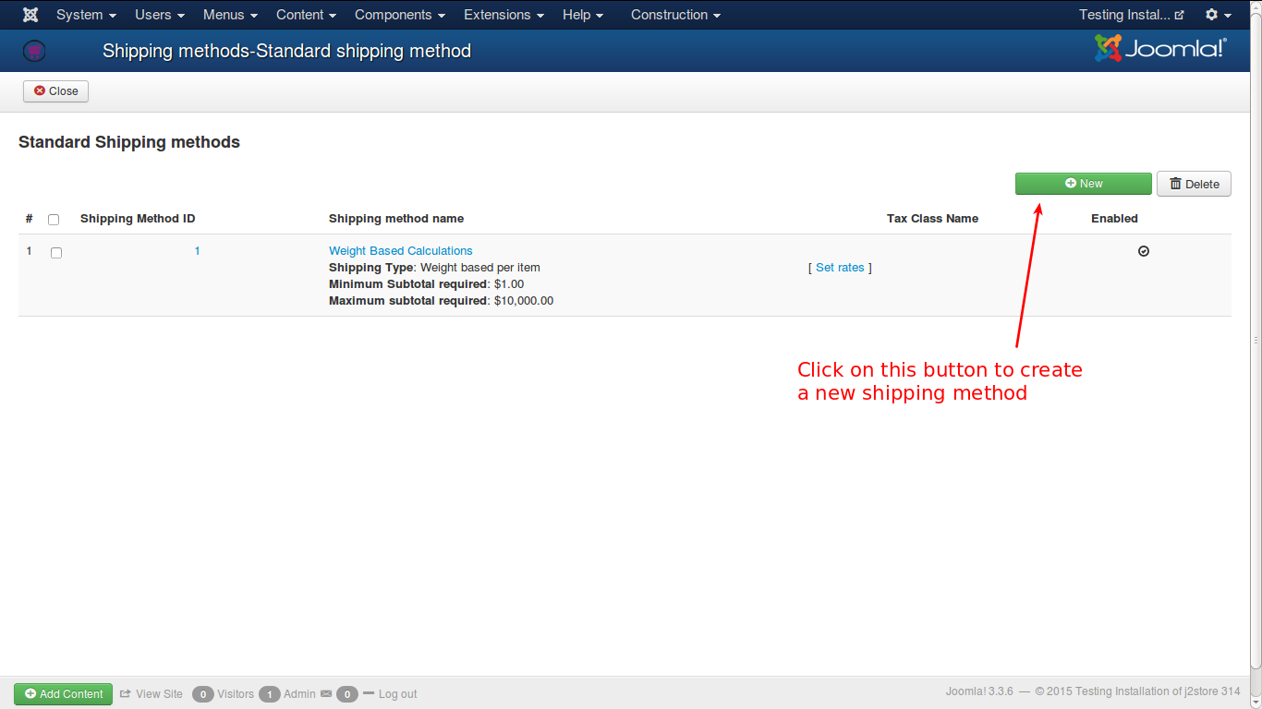This screenshot has height=709, width=1262.
Task: Open the Users dropdown menu
Action: (x=160, y=15)
